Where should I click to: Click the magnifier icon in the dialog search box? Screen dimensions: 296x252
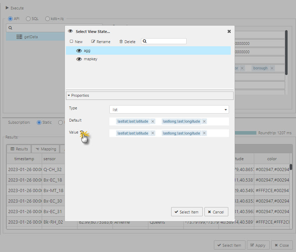[145, 41]
